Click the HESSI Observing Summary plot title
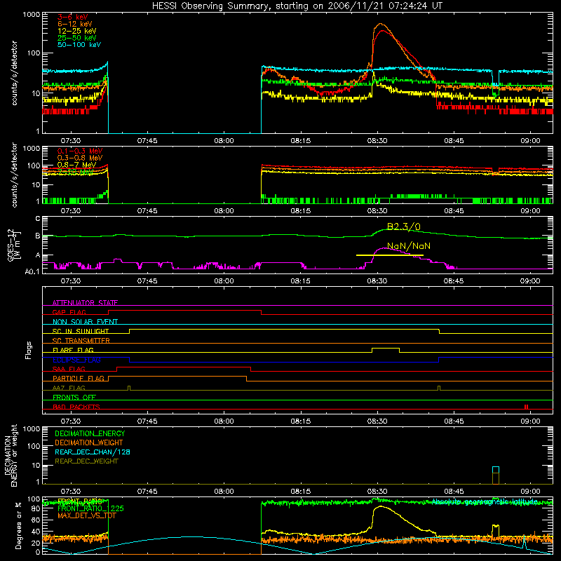Viewport: 561px width, 561px height. click(x=297, y=6)
